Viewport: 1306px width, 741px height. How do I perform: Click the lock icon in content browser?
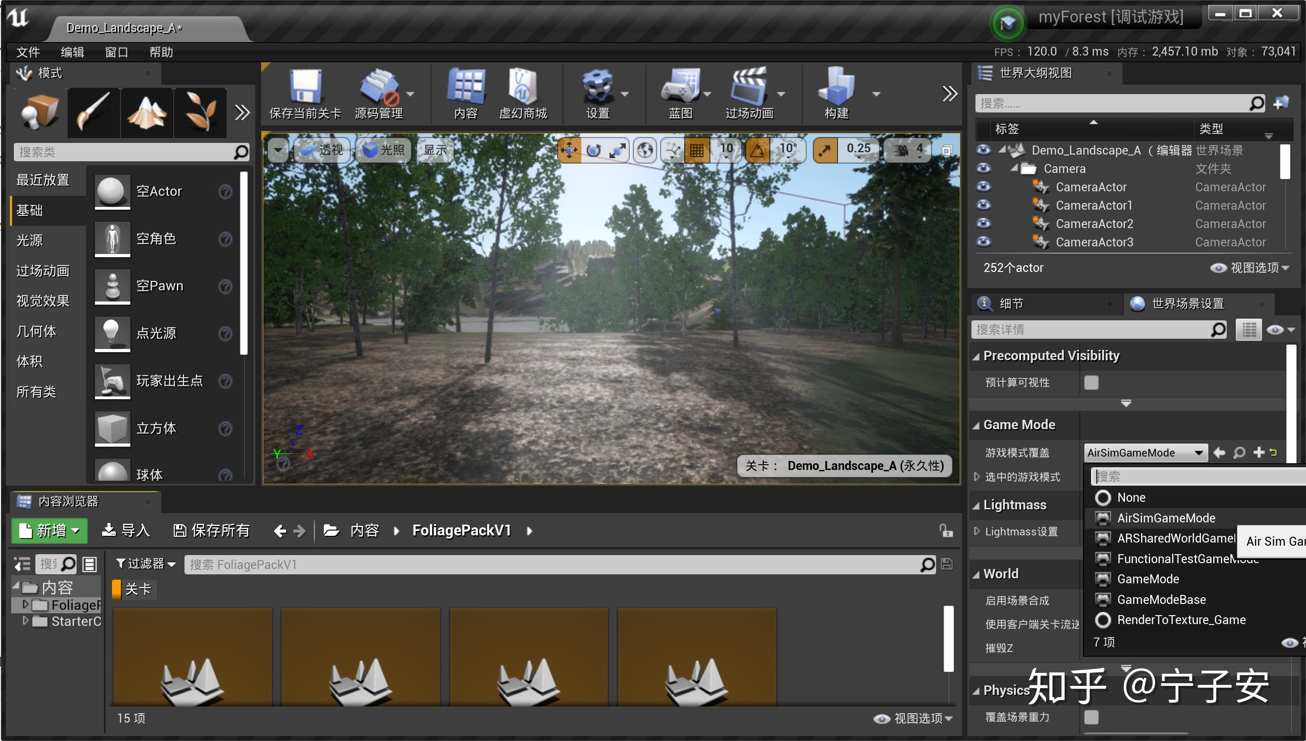pyautogui.click(x=946, y=530)
